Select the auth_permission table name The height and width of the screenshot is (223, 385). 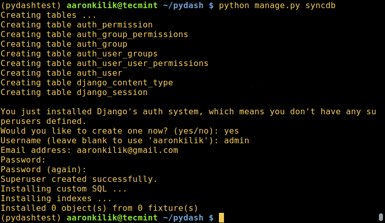pyautogui.click(x=114, y=24)
